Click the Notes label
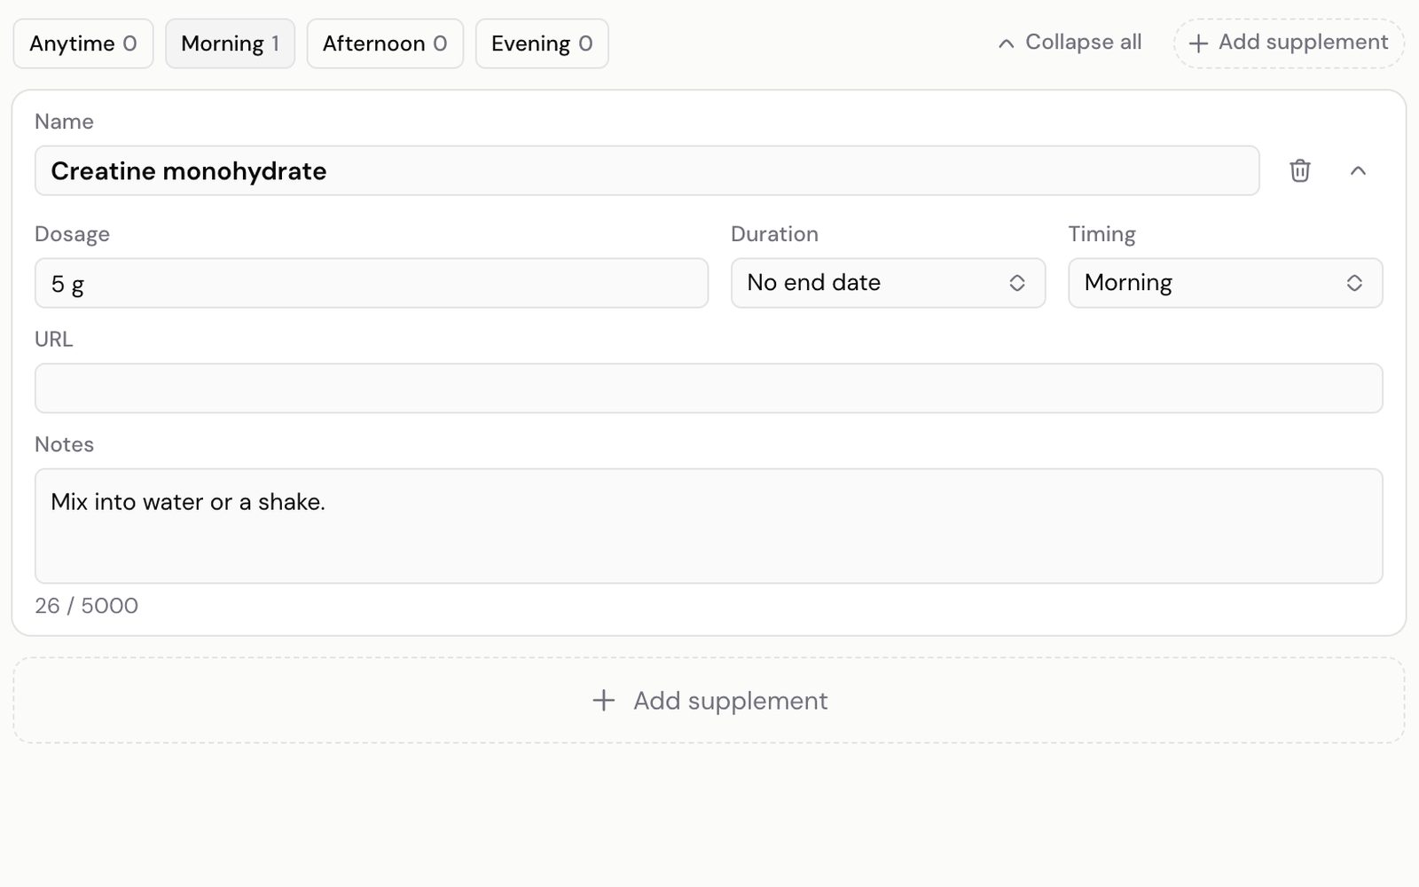 tap(64, 444)
